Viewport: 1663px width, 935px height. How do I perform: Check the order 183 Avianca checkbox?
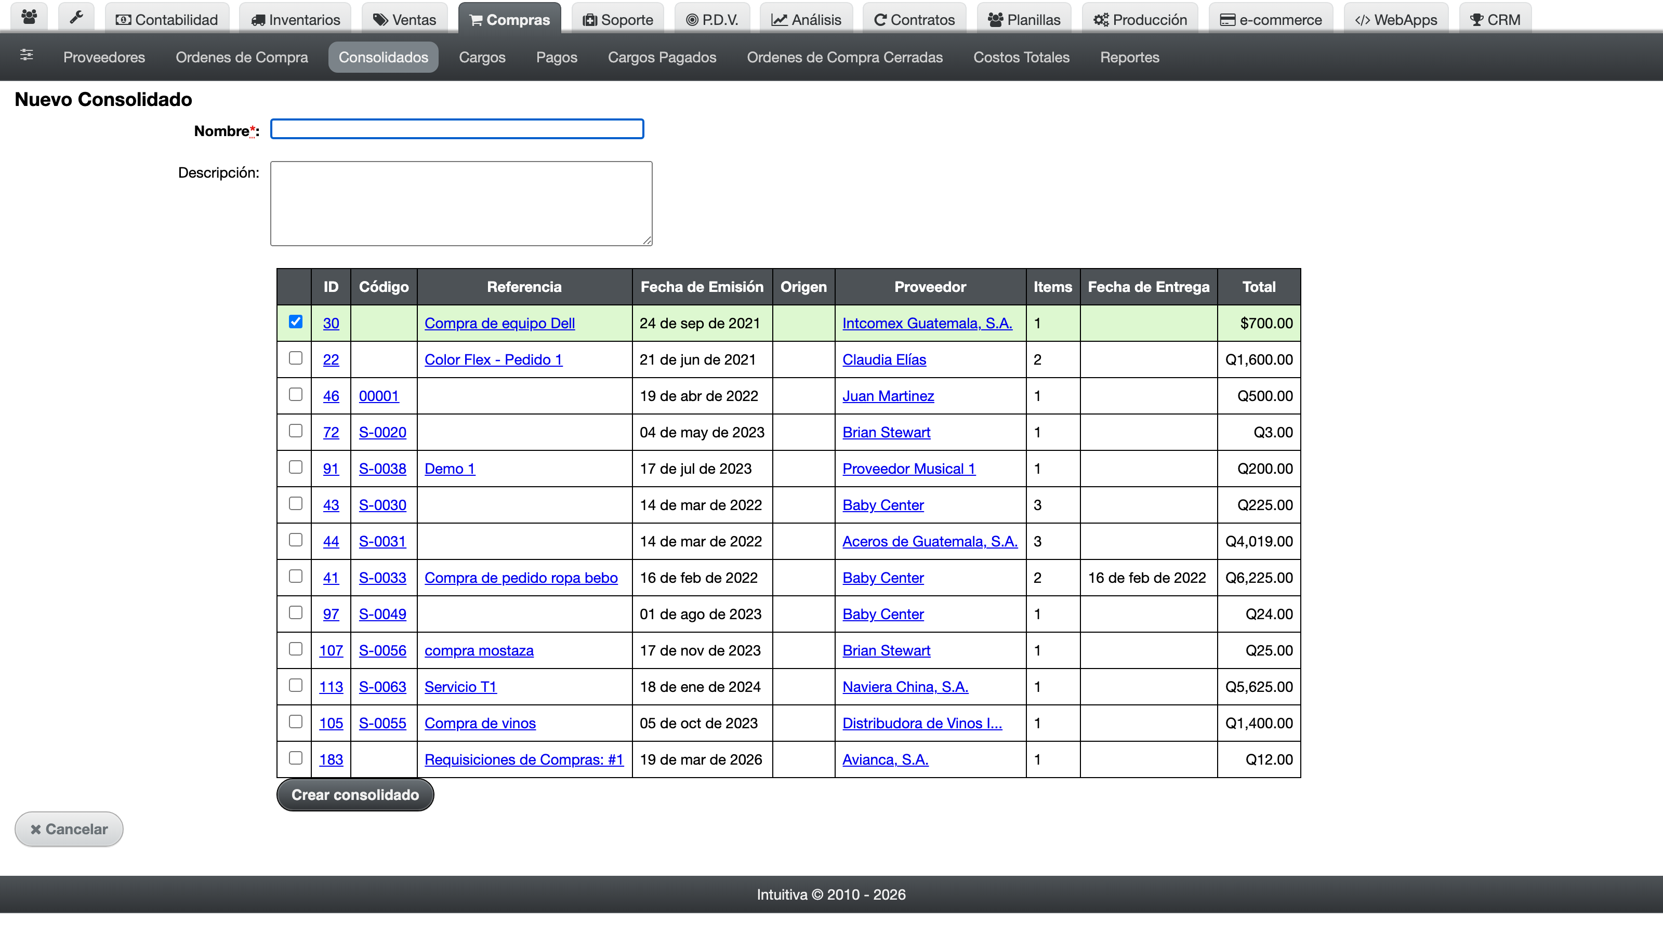(295, 757)
